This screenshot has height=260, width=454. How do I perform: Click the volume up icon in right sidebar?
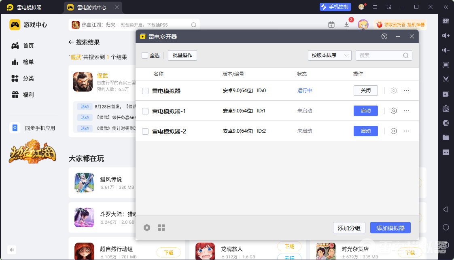[446, 36]
